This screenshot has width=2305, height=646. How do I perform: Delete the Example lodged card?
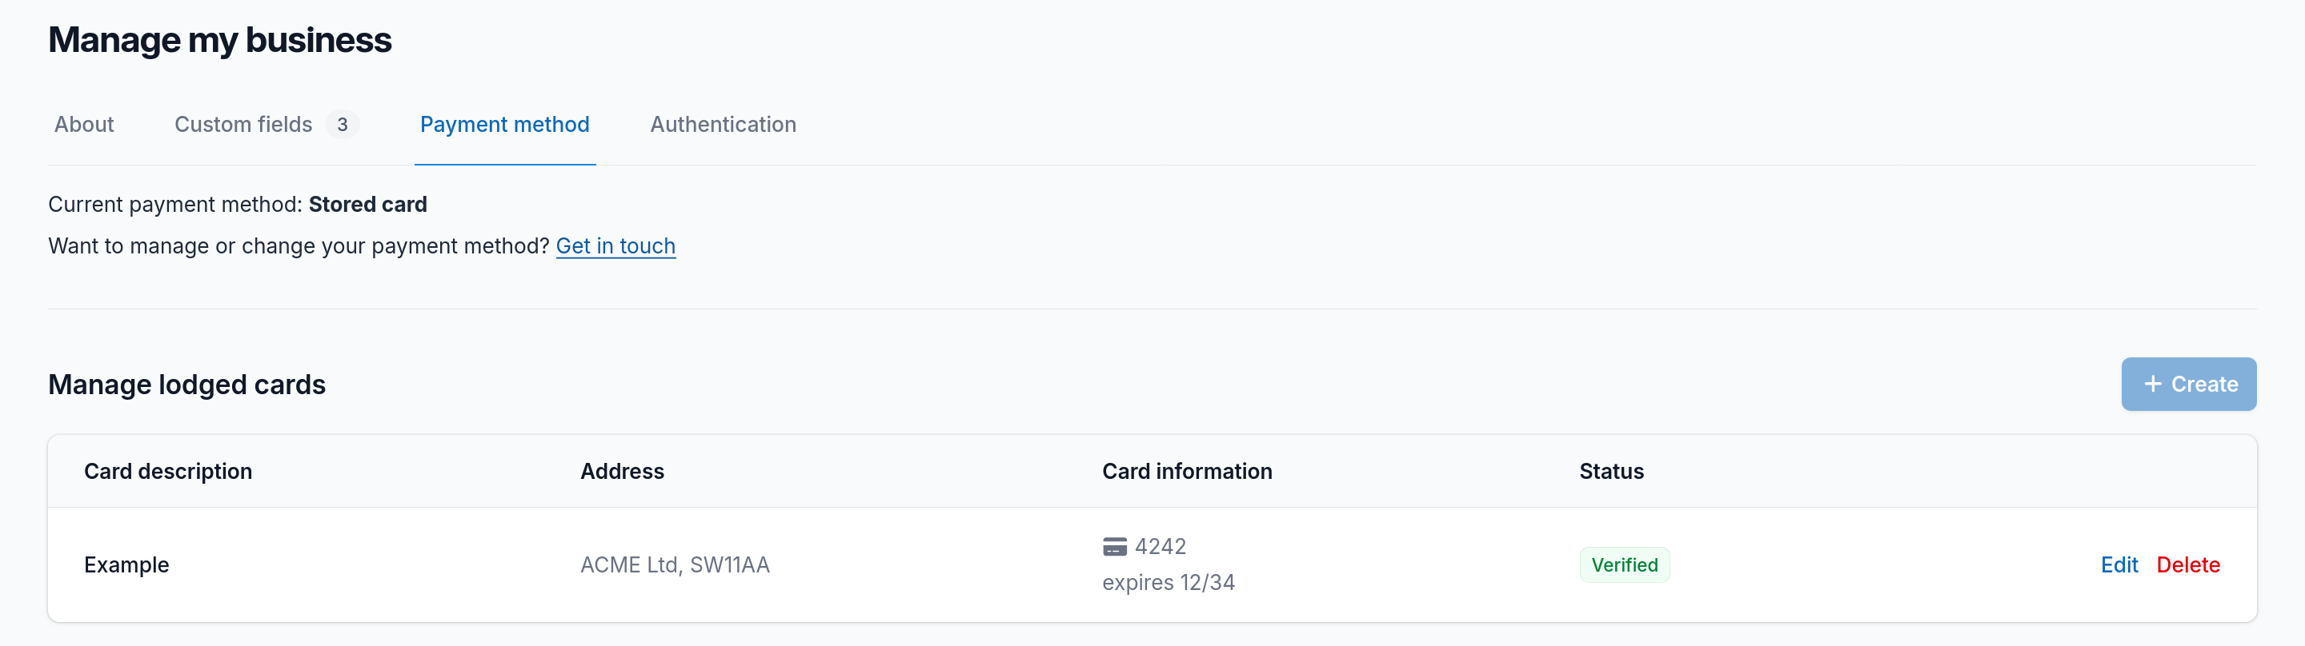click(x=2187, y=564)
